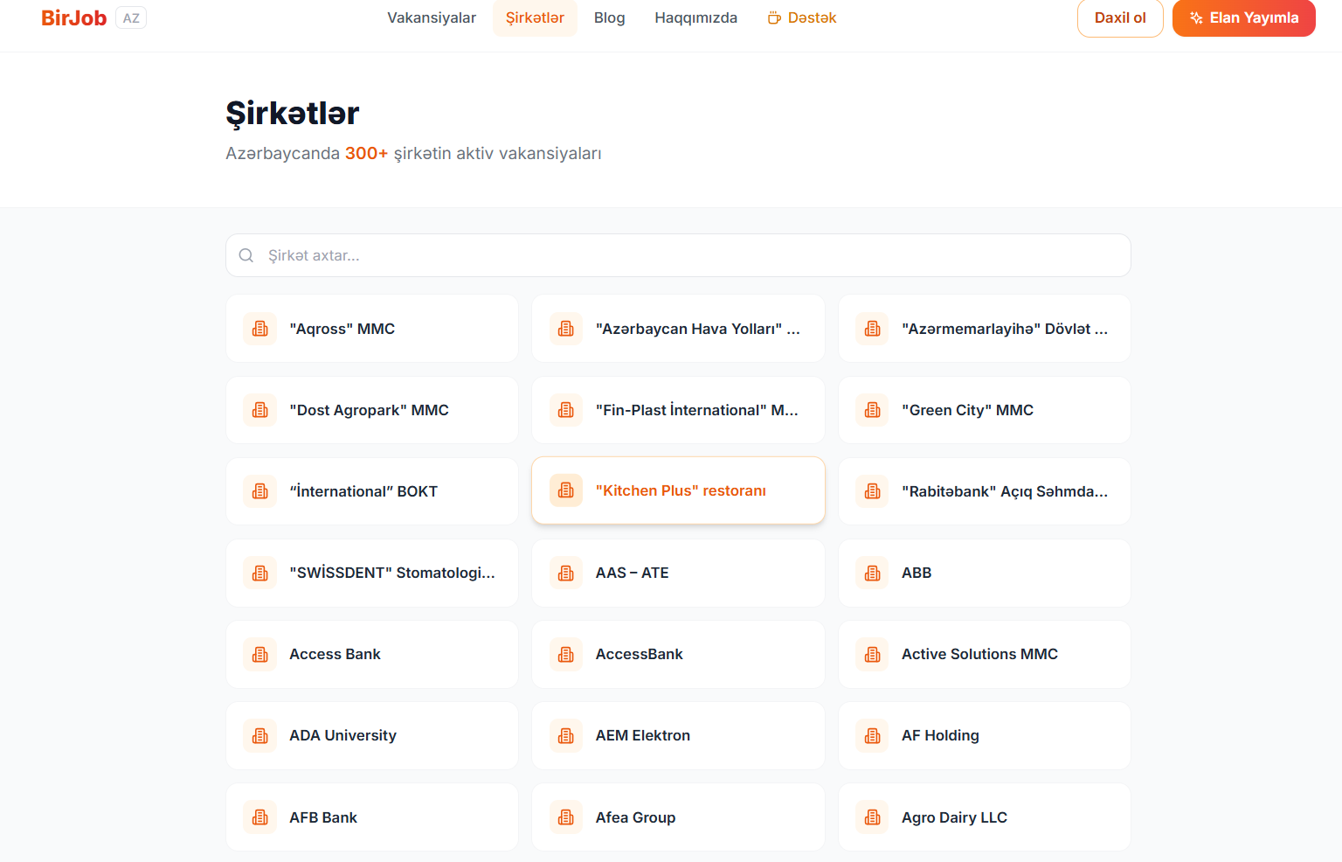
Task: Select the building icon for AFB Bank
Action: tap(260, 817)
